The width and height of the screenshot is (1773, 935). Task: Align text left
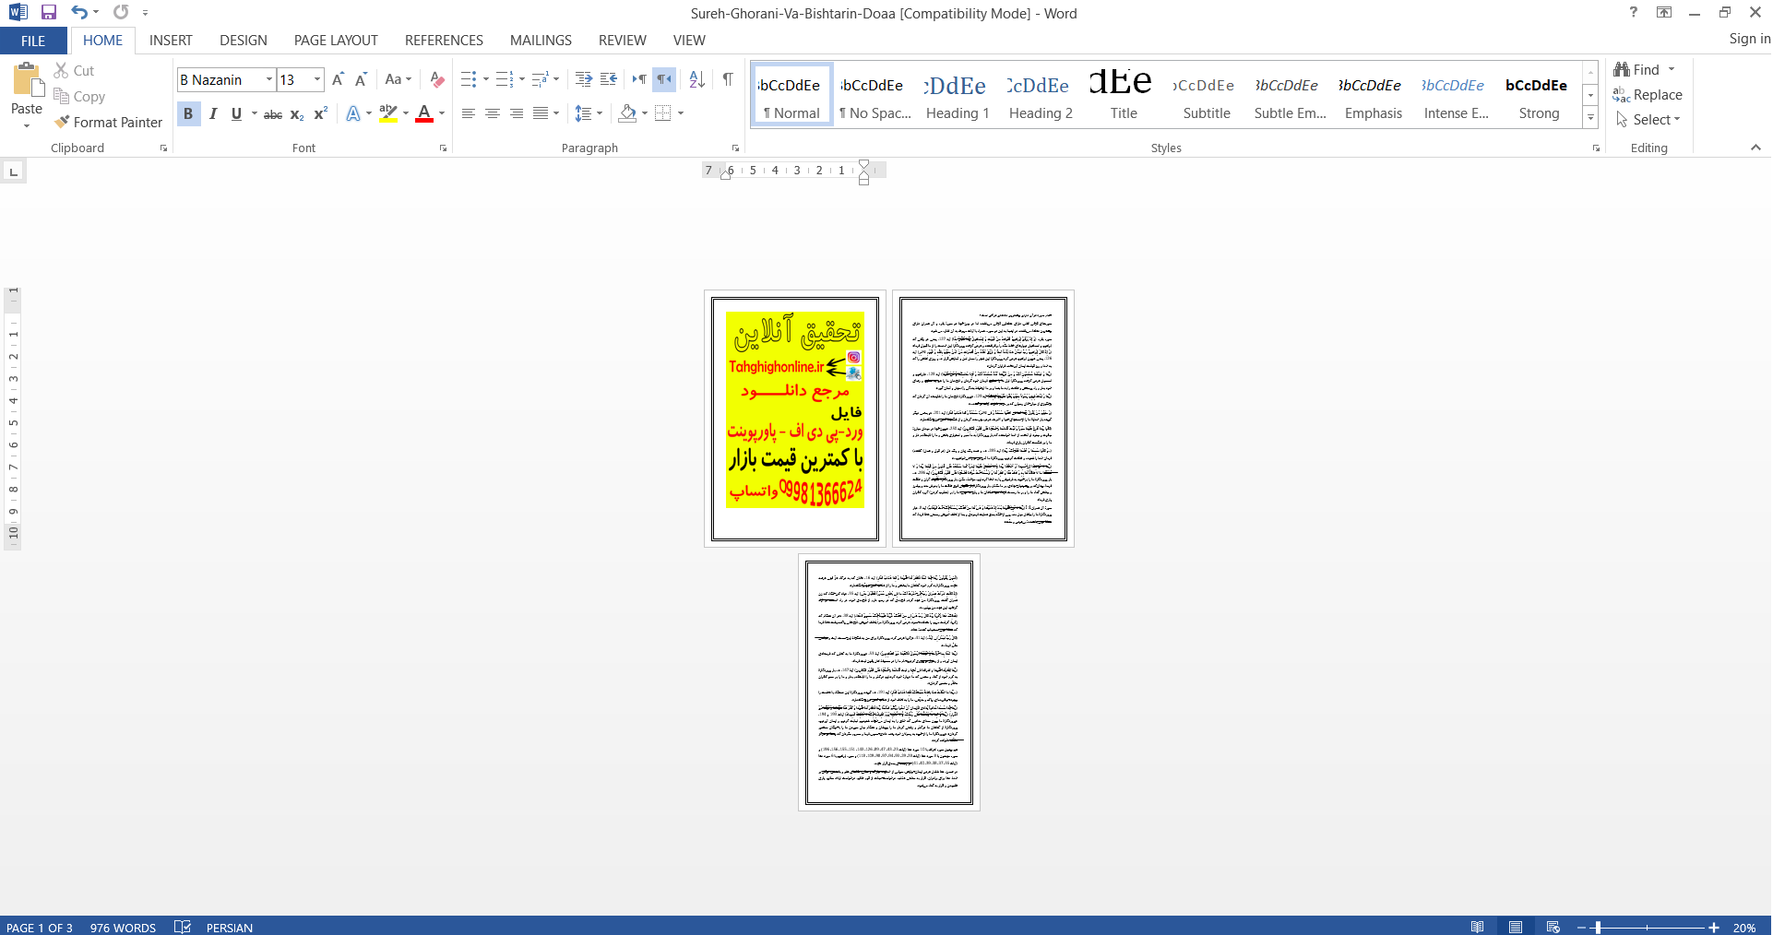469,113
